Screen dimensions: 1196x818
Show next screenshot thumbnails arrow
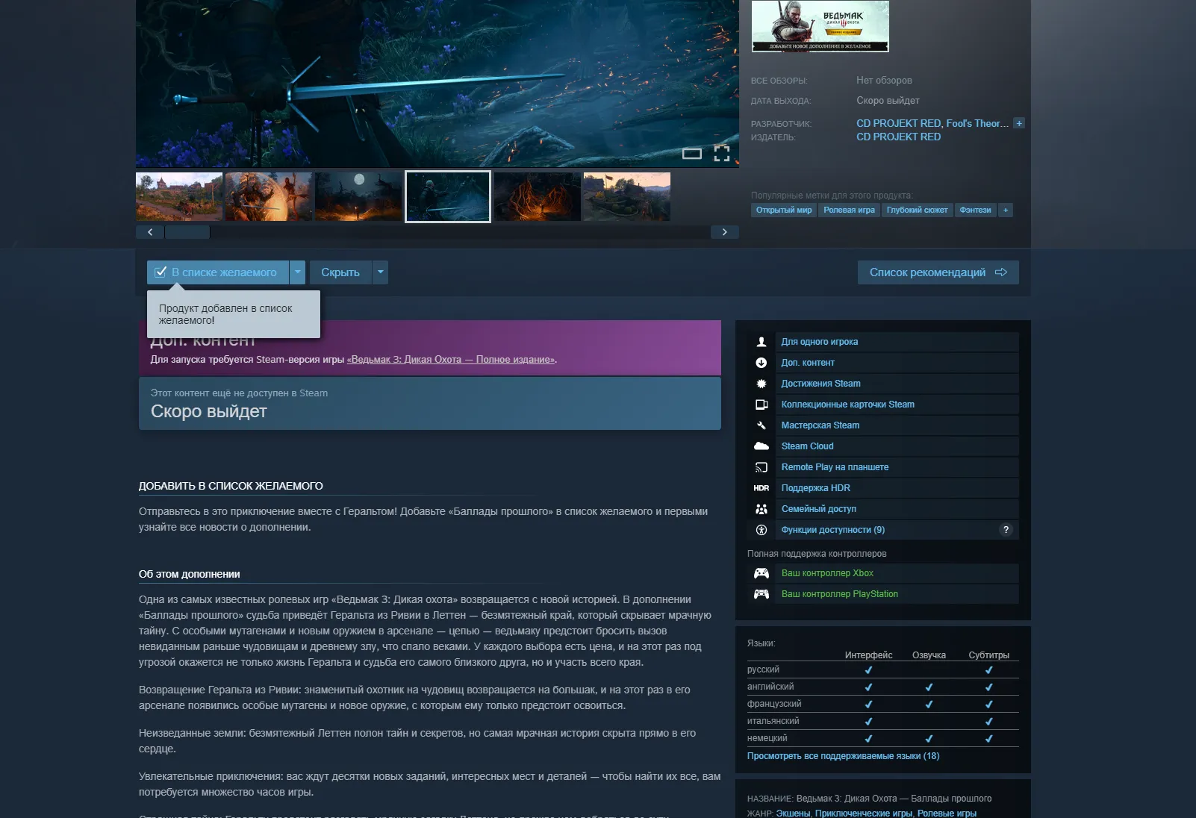pyautogui.click(x=724, y=232)
